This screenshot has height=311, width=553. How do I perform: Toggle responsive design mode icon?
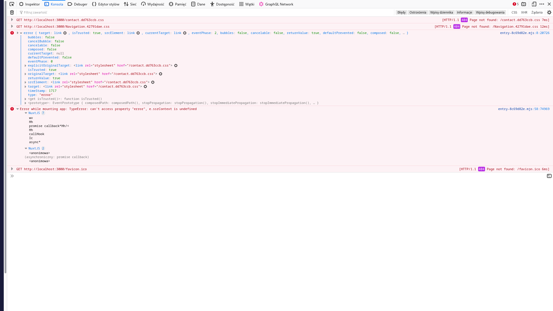[534, 4]
